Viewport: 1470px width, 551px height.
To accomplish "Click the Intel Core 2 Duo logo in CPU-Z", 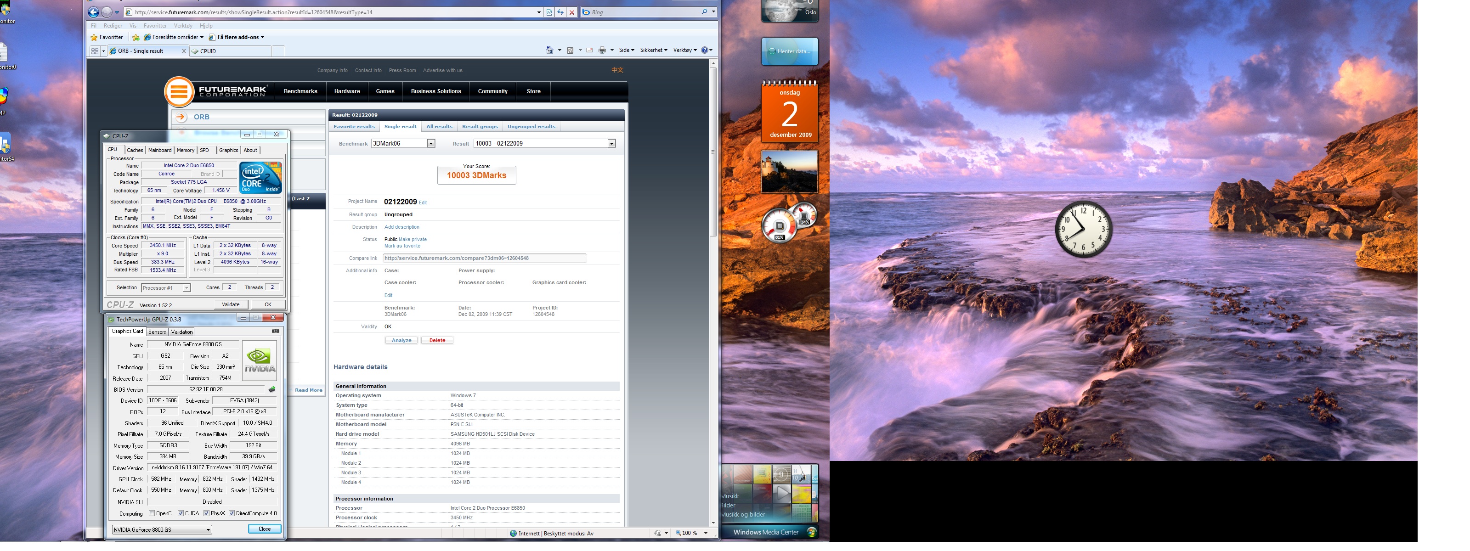I will point(261,178).
